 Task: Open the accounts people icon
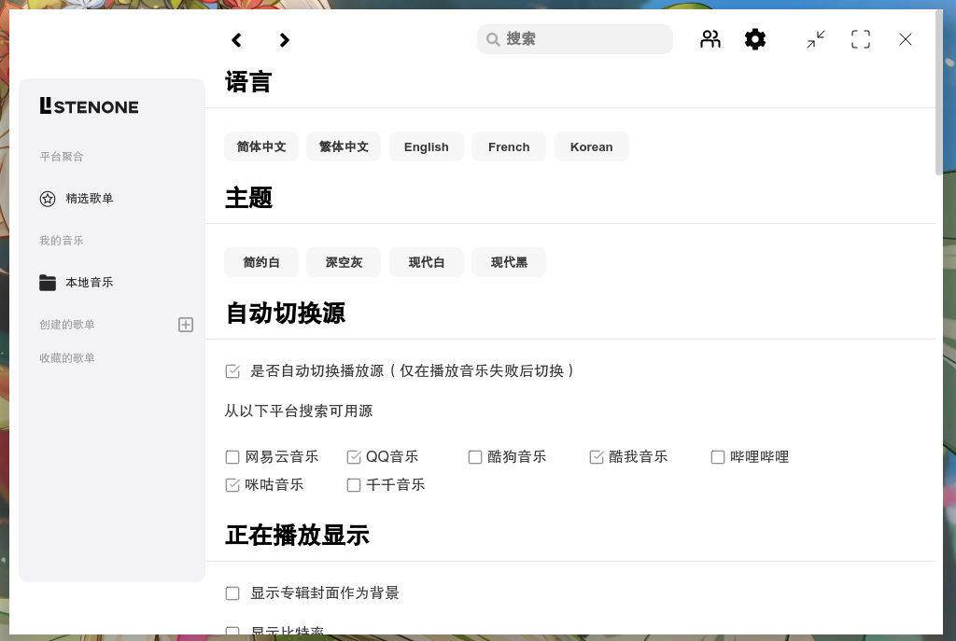point(710,39)
